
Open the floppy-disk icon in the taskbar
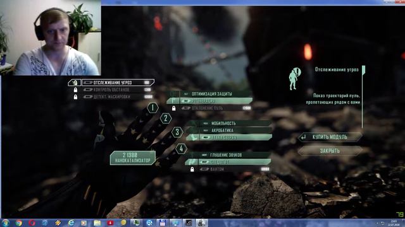click(x=162, y=223)
